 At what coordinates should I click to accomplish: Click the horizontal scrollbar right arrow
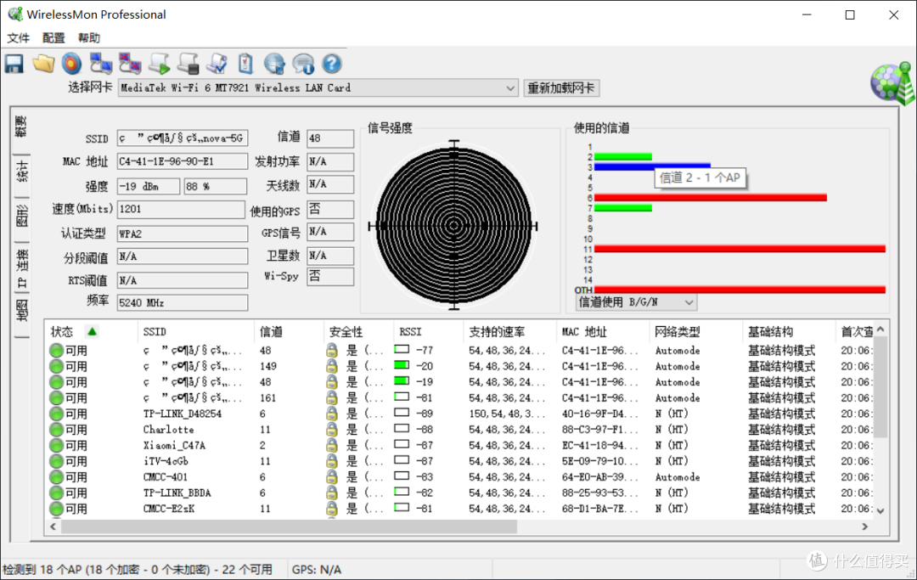(865, 527)
